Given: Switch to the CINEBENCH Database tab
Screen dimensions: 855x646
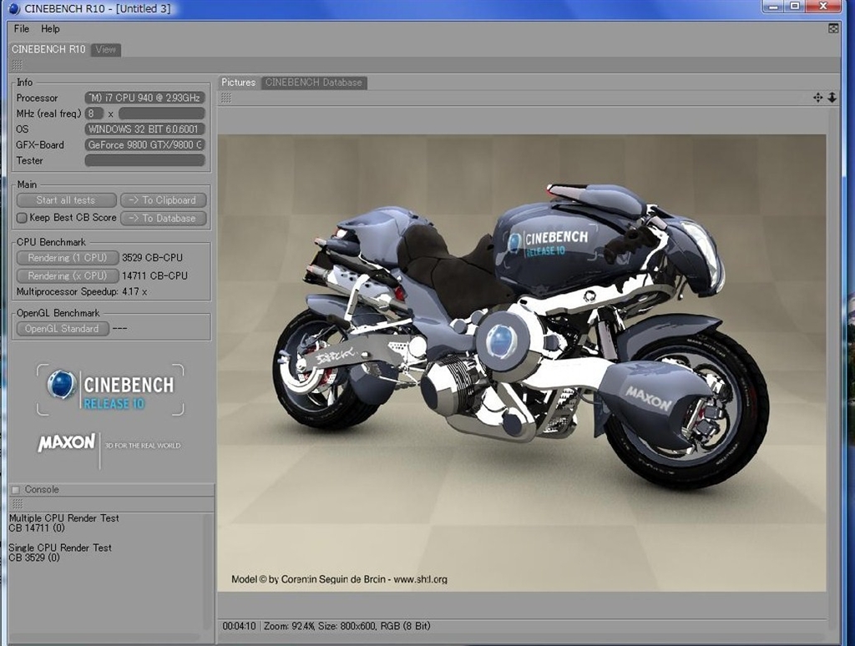Looking at the screenshot, I should (314, 83).
